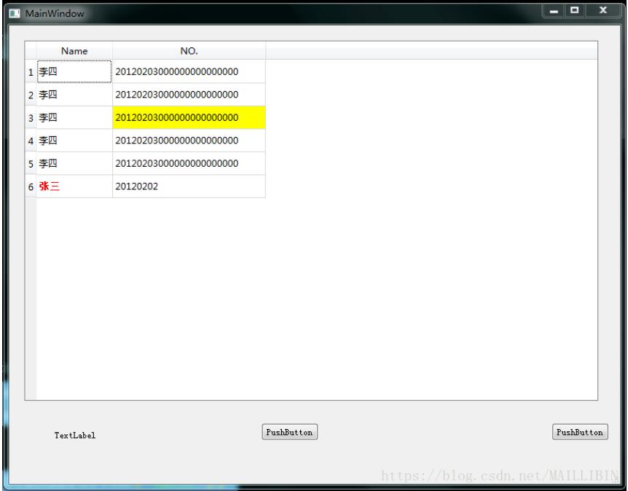Click the NO. column header
This screenshot has width=628, height=491.
pos(189,51)
